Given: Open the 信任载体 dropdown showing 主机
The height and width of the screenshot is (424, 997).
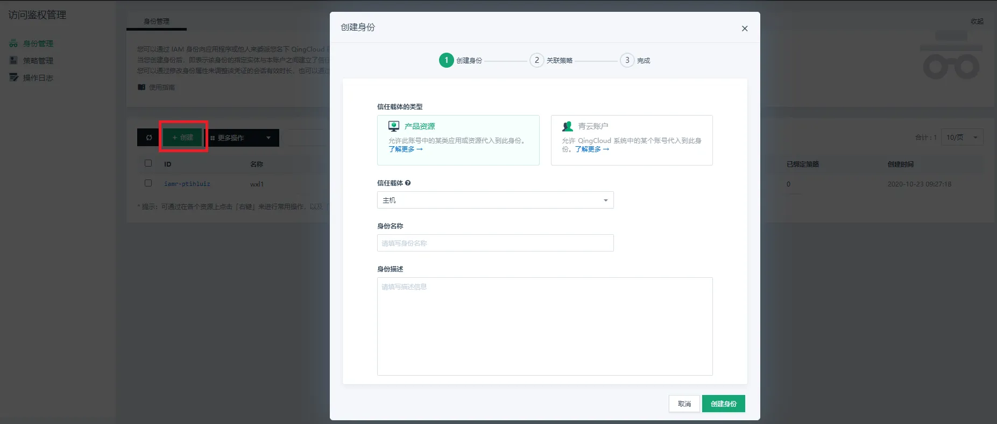Looking at the screenshot, I should pos(496,200).
